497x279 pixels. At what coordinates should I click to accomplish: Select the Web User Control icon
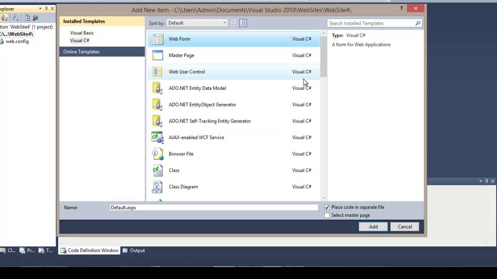(158, 72)
